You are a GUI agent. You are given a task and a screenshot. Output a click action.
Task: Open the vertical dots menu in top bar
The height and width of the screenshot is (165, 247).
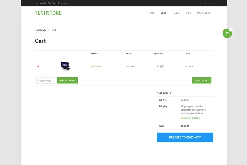click(205, 3)
